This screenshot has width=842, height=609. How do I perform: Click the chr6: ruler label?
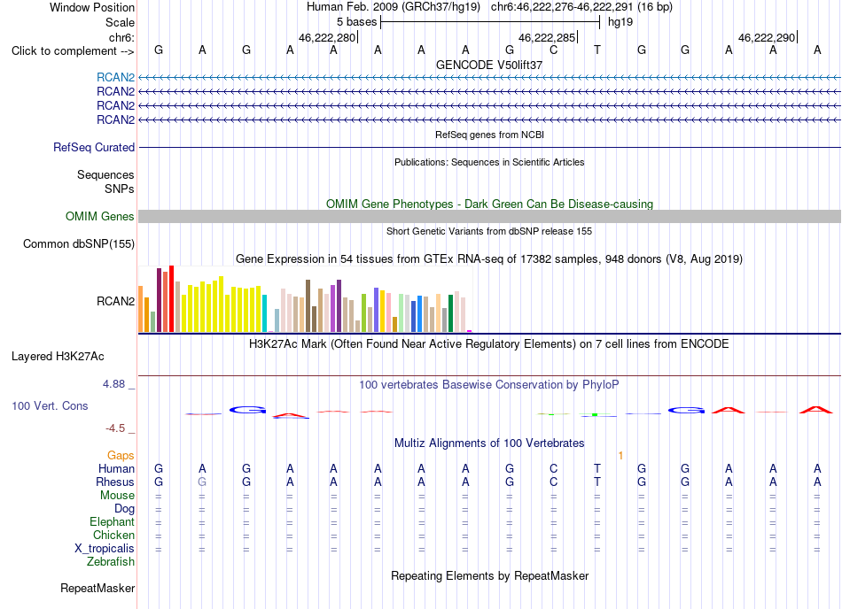(x=122, y=37)
